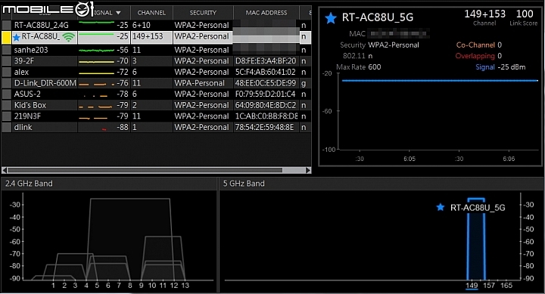
Task: Click MAC address D8:FE:E3:A4:BF:20
Action: (x=266, y=61)
